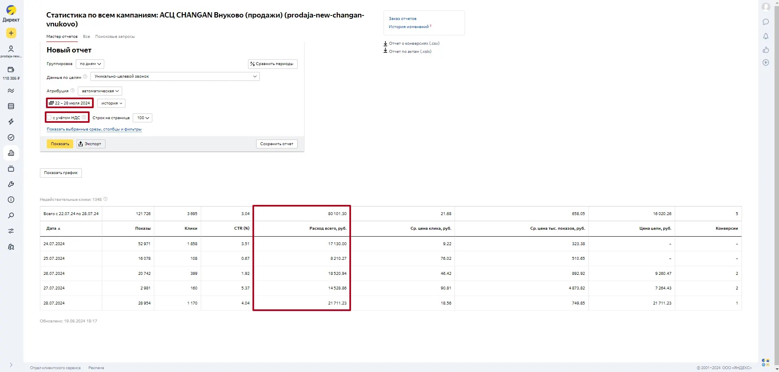Open statistics bar chart icon in sidebar
The height and width of the screenshot is (372, 779).
coord(11,153)
